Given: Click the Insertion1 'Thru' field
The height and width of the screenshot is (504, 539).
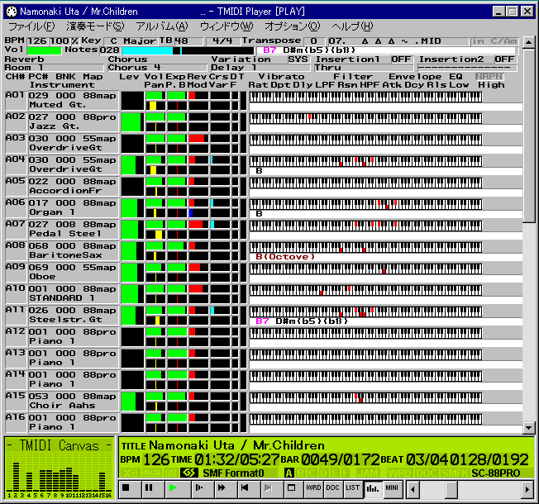Looking at the screenshot, I should [x=364, y=68].
